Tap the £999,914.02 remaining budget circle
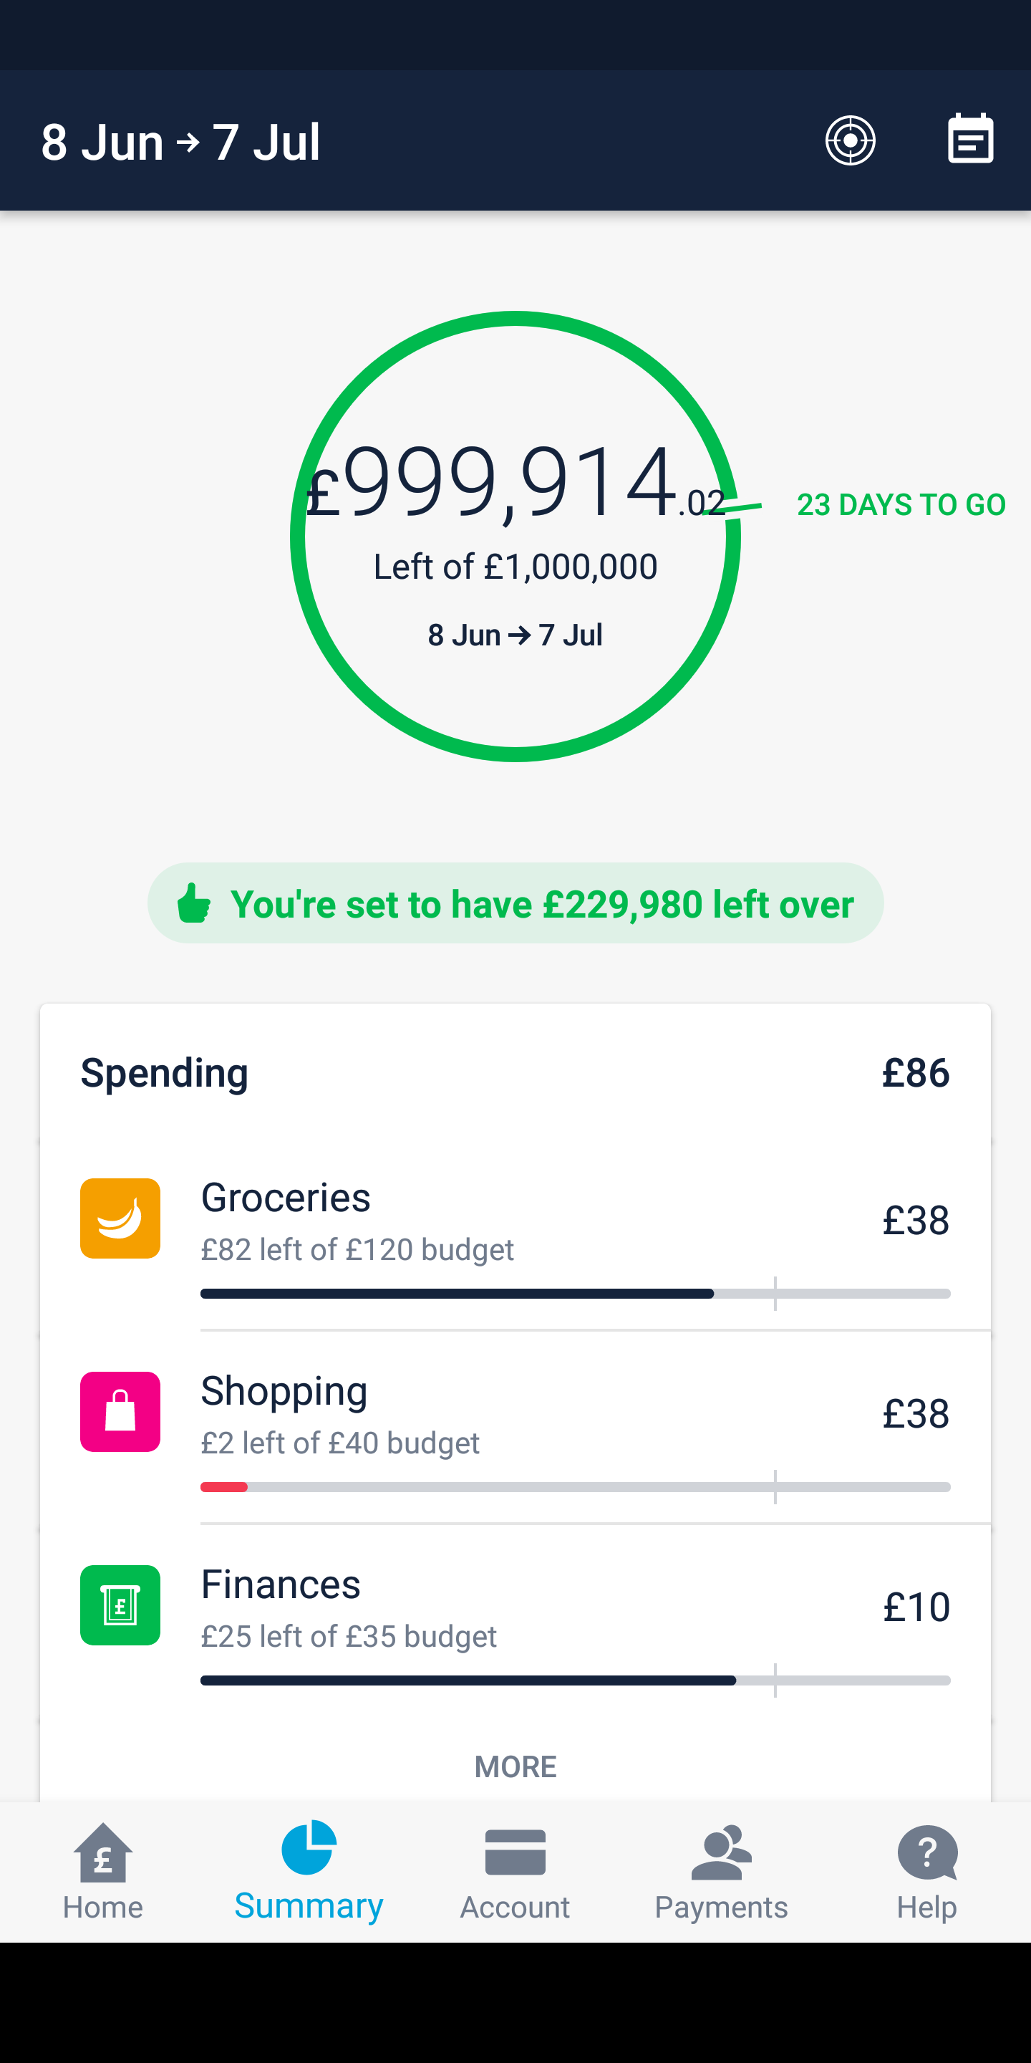 [515, 537]
